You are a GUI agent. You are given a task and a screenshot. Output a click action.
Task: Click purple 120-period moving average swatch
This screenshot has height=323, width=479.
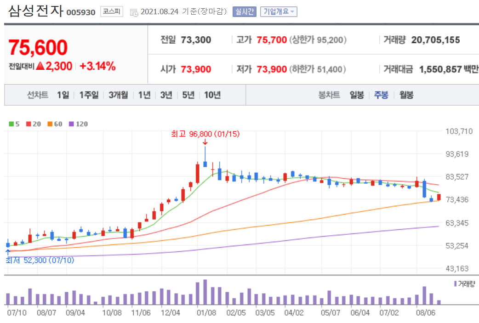click(x=72, y=124)
